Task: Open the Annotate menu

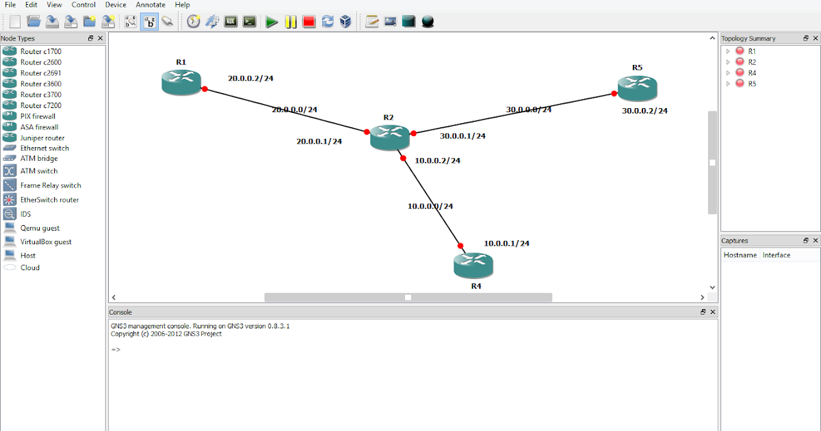Action: pyautogui.click(x=151, y=5)
